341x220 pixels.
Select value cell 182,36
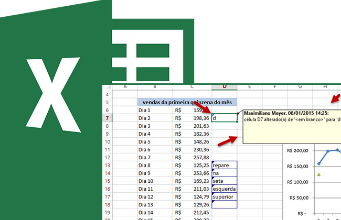pos(192,134)
